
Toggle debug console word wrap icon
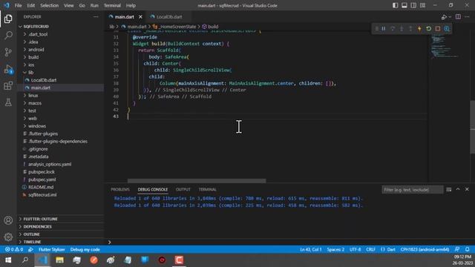tap(449, 190)
